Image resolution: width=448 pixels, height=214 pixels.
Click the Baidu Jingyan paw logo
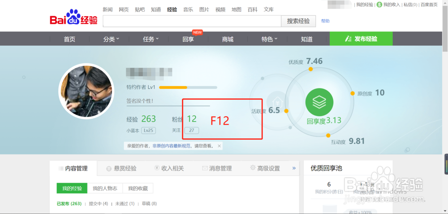74,18
